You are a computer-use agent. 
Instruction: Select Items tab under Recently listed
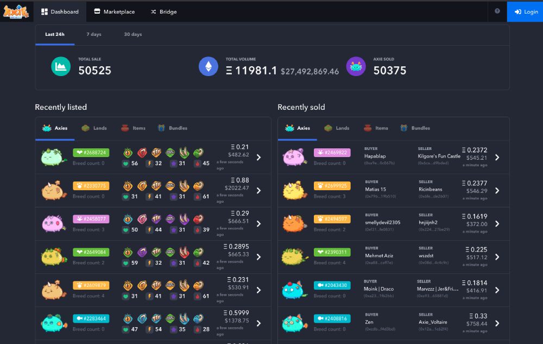[134, 128]
